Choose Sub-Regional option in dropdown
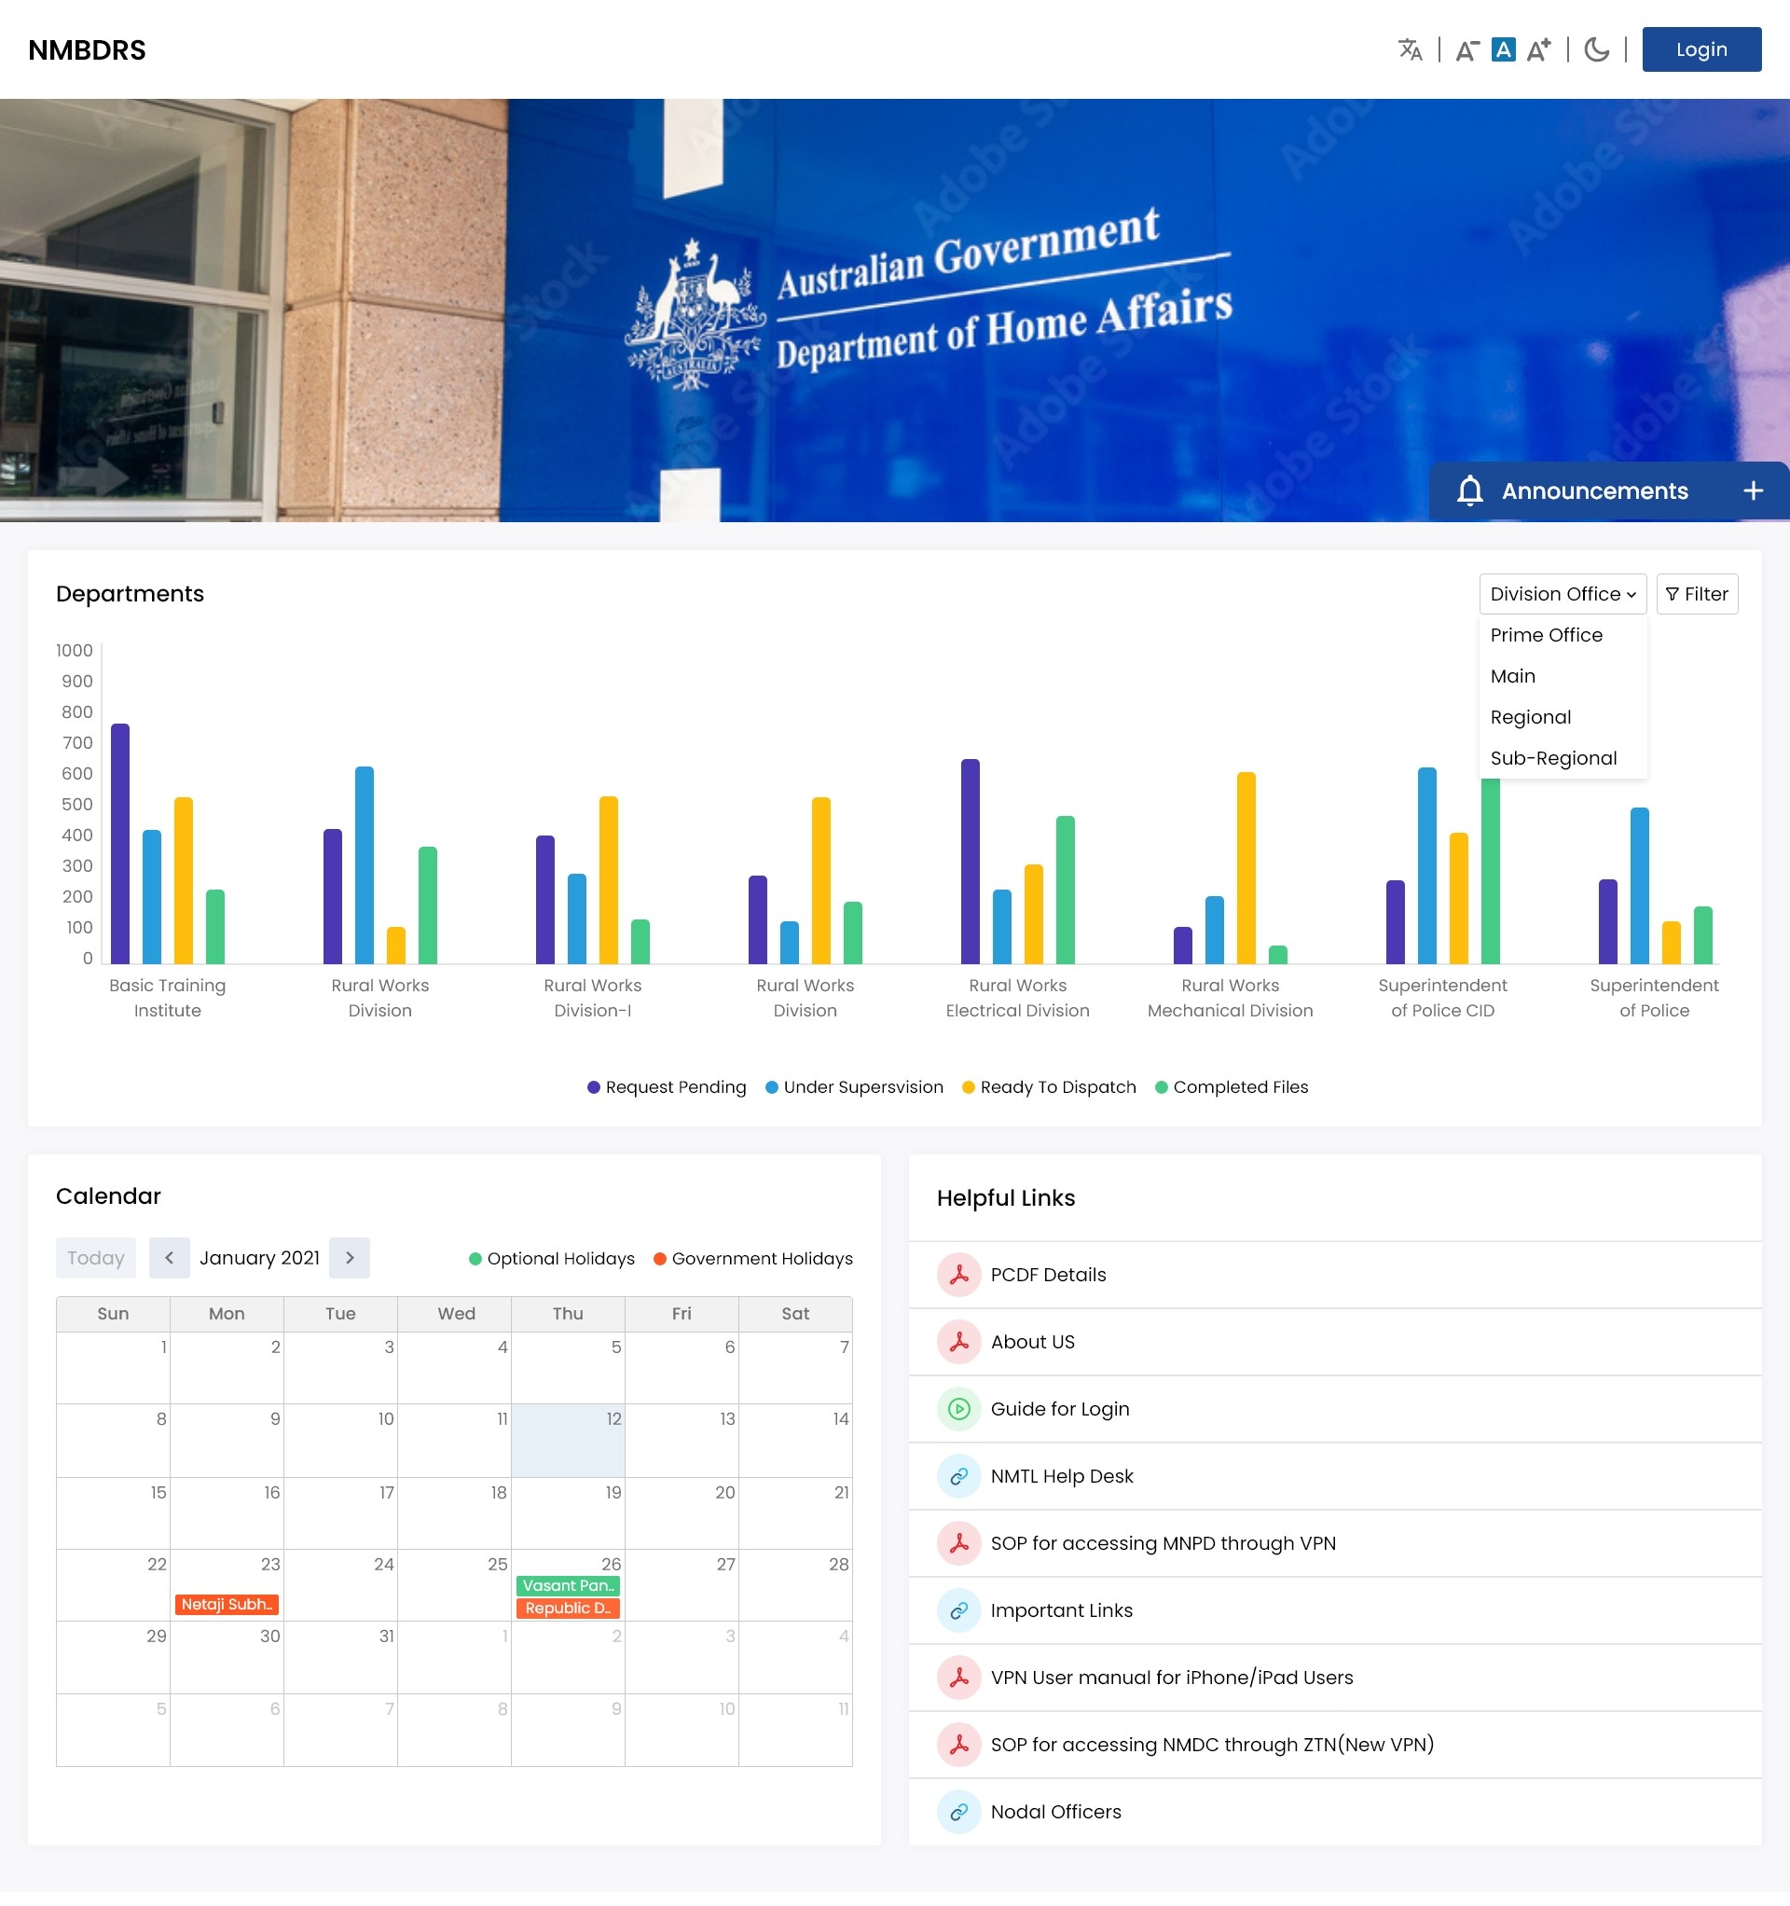Screen dimensions: 1790x1906 pyautogui.click(x=1553, y=758)
